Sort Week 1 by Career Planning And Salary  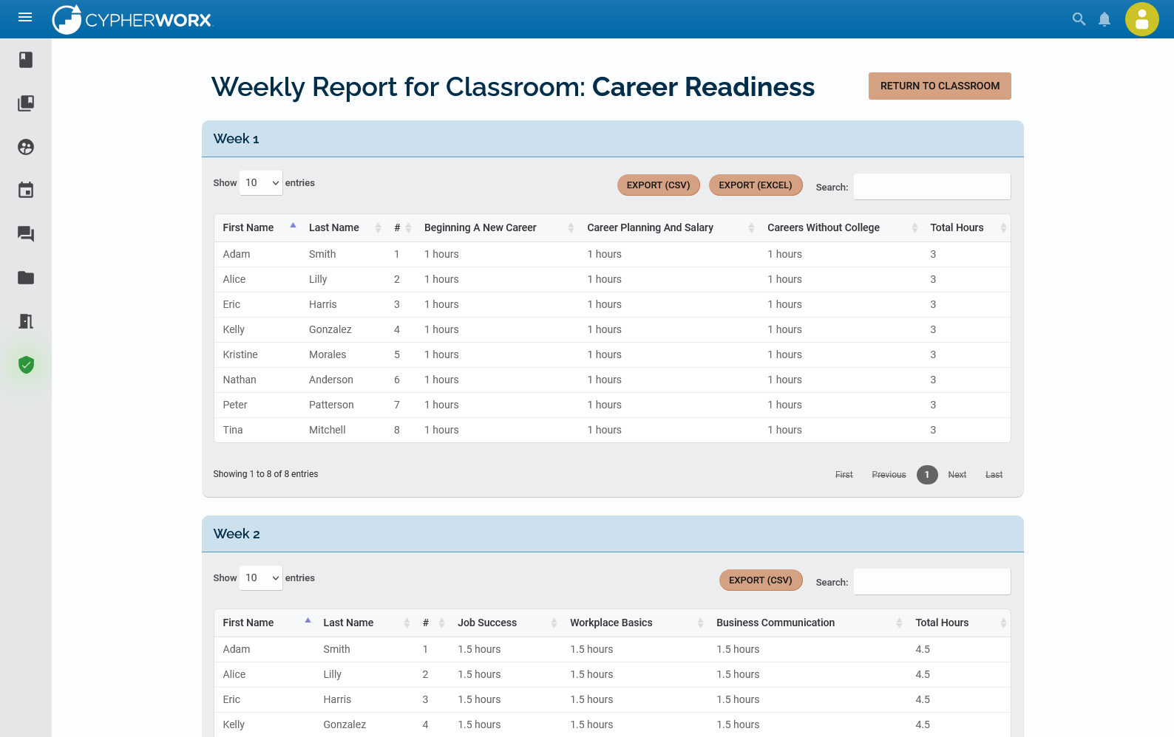click(669, 227)
